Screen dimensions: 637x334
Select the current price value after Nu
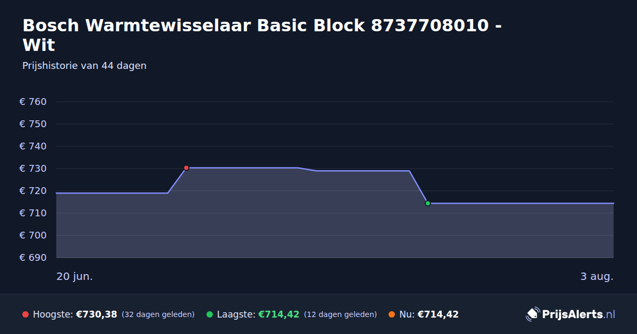pos(438,314)
